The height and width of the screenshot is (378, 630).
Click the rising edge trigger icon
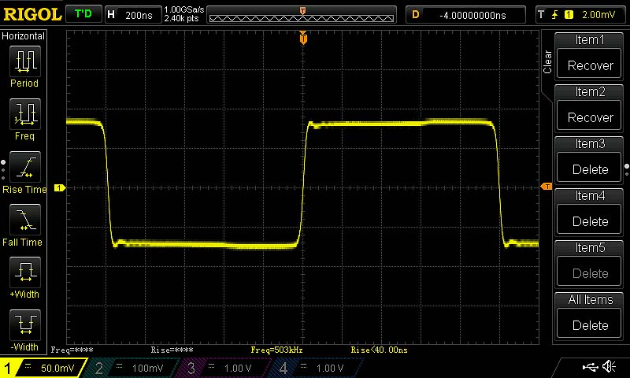[x=555, y=15]
